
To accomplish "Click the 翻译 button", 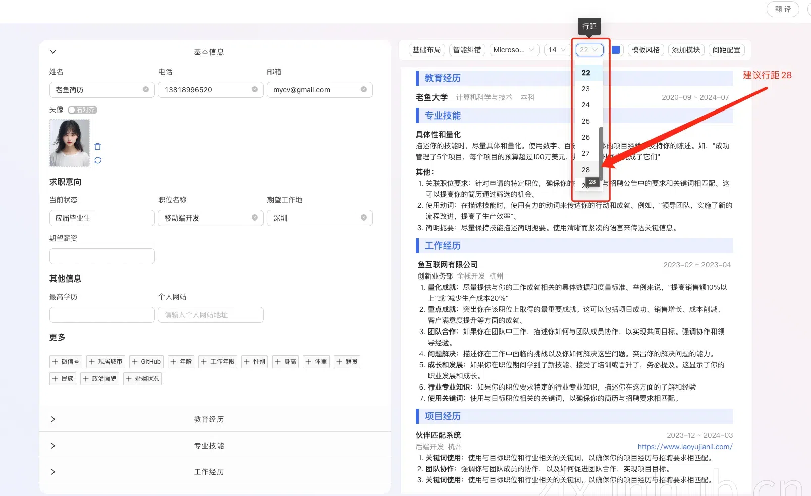I will point(783,9).
